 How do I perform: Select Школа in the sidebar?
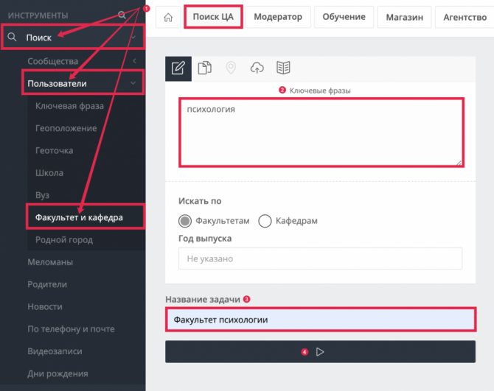(x=49, y=173)
